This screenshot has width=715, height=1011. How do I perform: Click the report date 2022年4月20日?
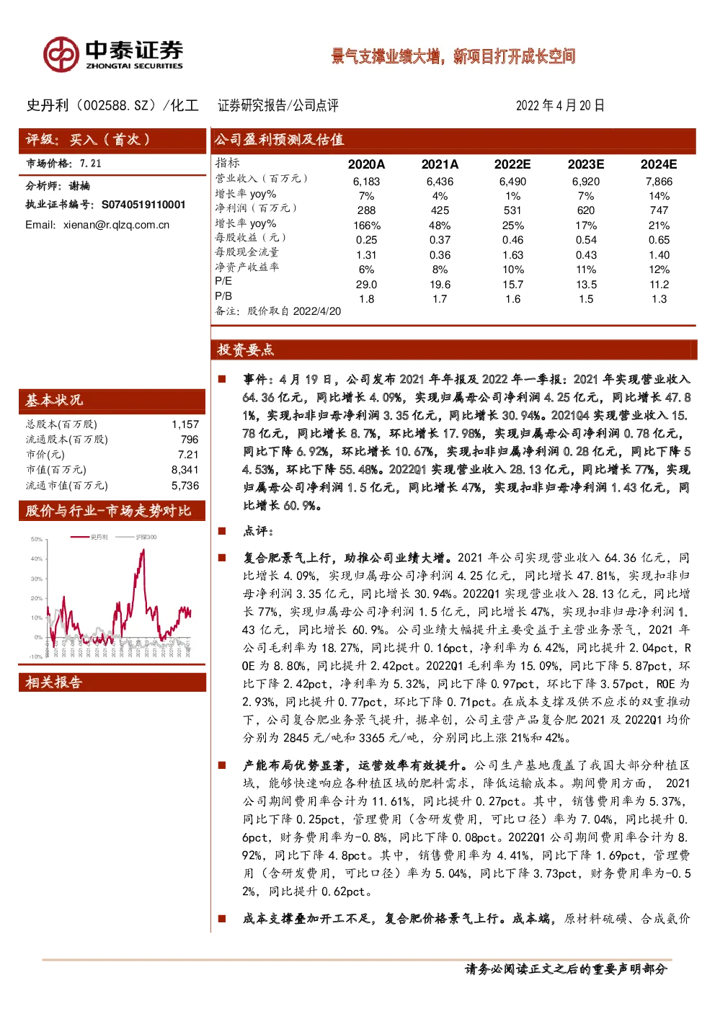click(x=560, y=105)
